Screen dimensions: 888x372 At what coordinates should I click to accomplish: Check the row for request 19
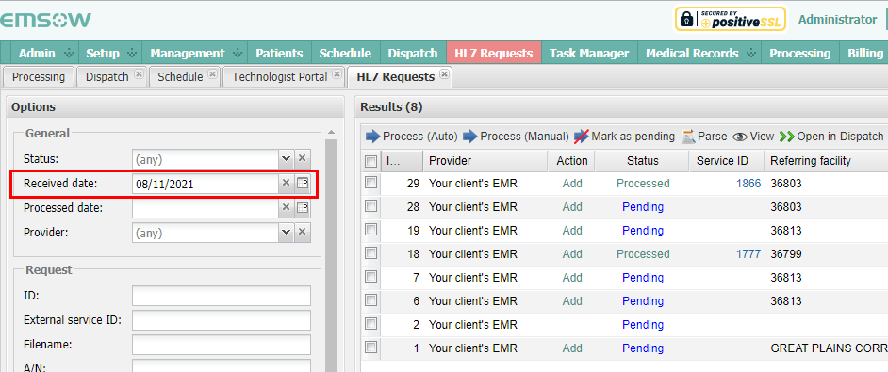pyautogui.click(x=371, y=230)
